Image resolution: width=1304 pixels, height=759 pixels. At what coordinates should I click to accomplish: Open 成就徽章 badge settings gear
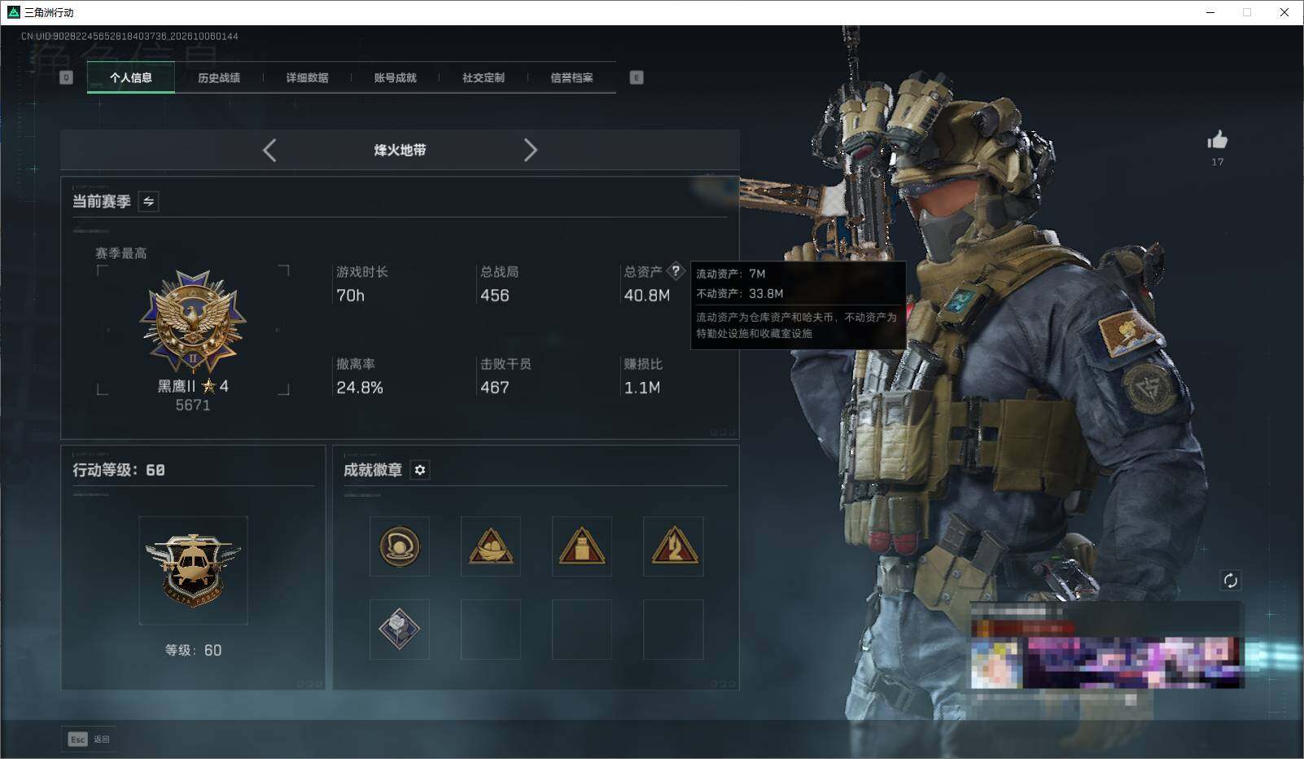[x=420, y=470]
